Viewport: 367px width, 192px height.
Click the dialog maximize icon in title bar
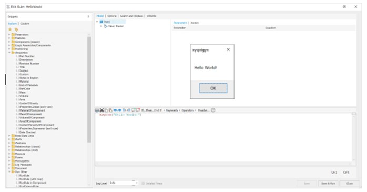tap(344, 7)
